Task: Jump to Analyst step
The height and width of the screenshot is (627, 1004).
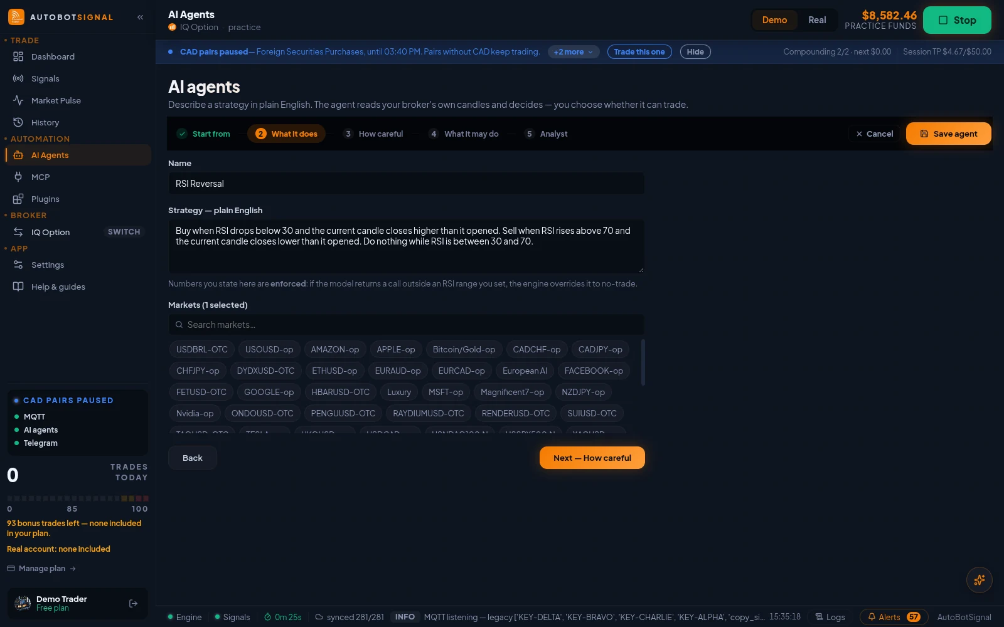Action: pos(546,134)
